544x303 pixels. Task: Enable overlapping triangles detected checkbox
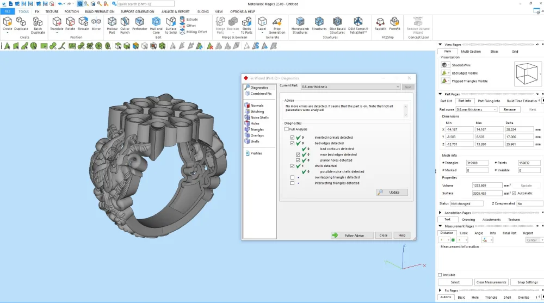[x=293, y=177]
